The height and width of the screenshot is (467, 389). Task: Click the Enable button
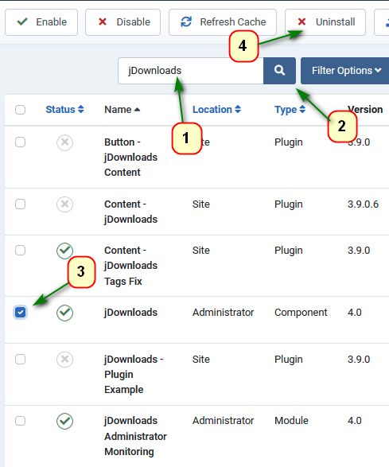pos(41,22)
